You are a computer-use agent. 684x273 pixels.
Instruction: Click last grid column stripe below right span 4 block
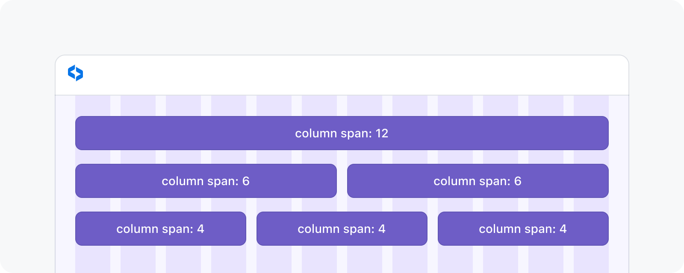(x=591, y=259)
